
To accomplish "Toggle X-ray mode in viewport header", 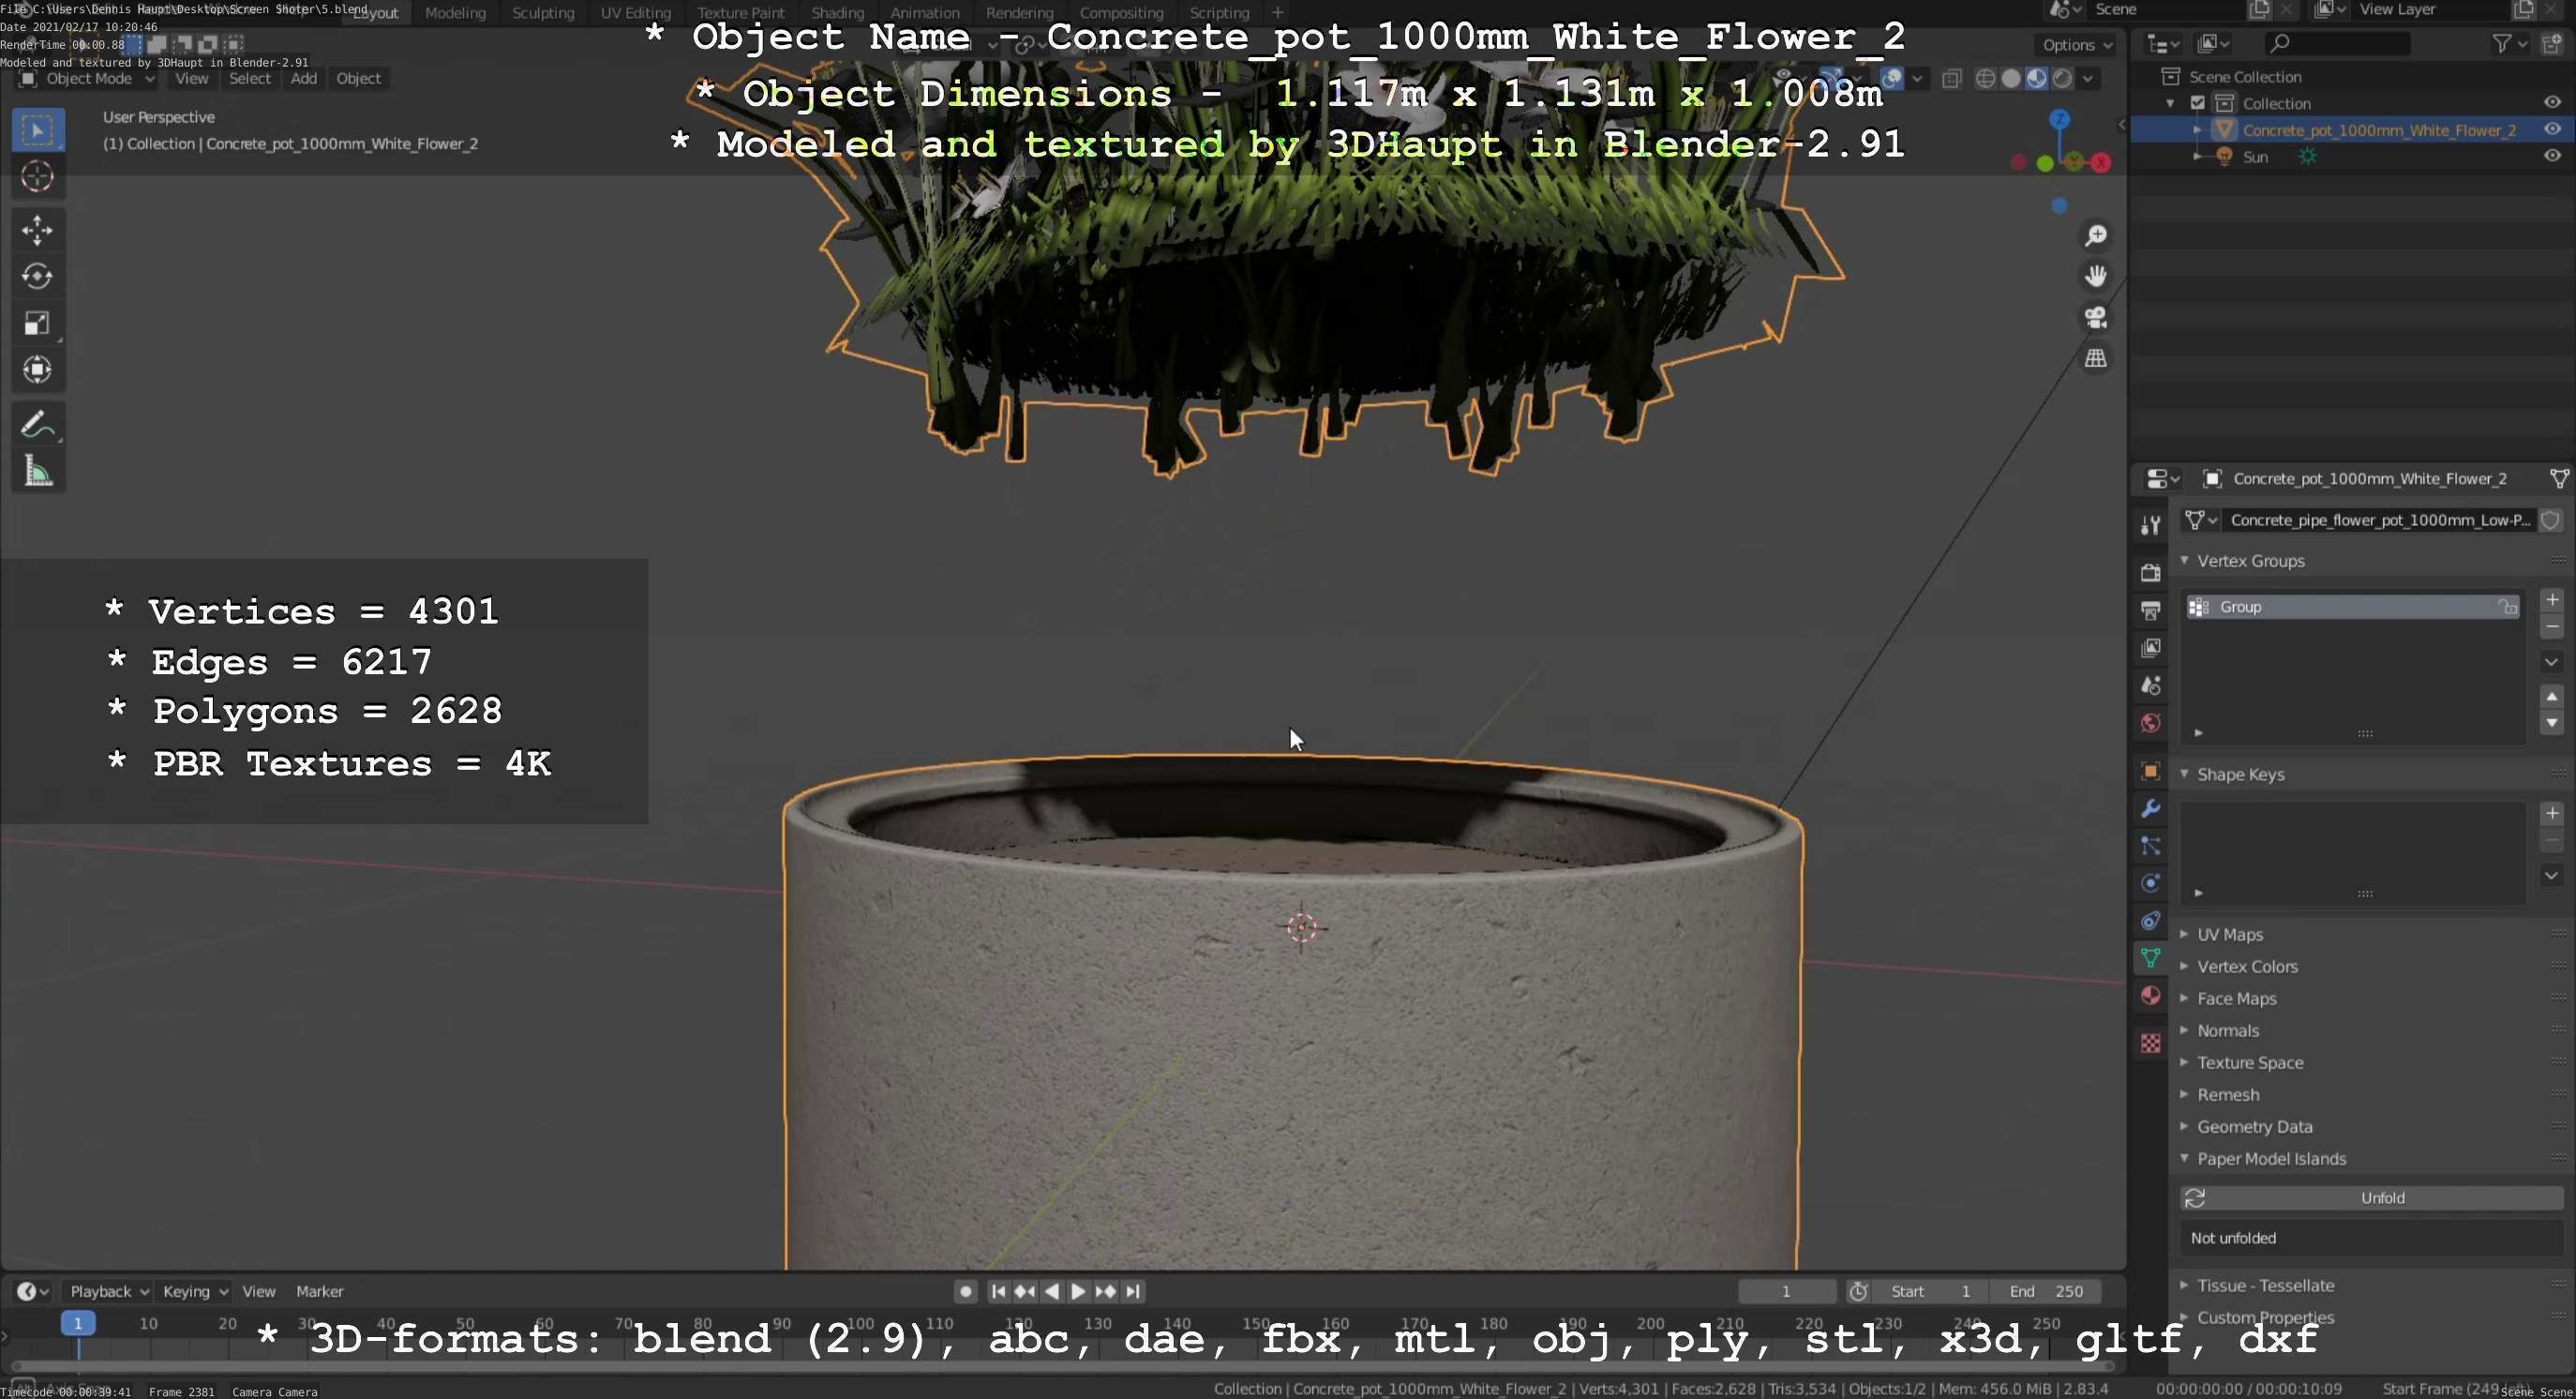I will [1951, 78].
